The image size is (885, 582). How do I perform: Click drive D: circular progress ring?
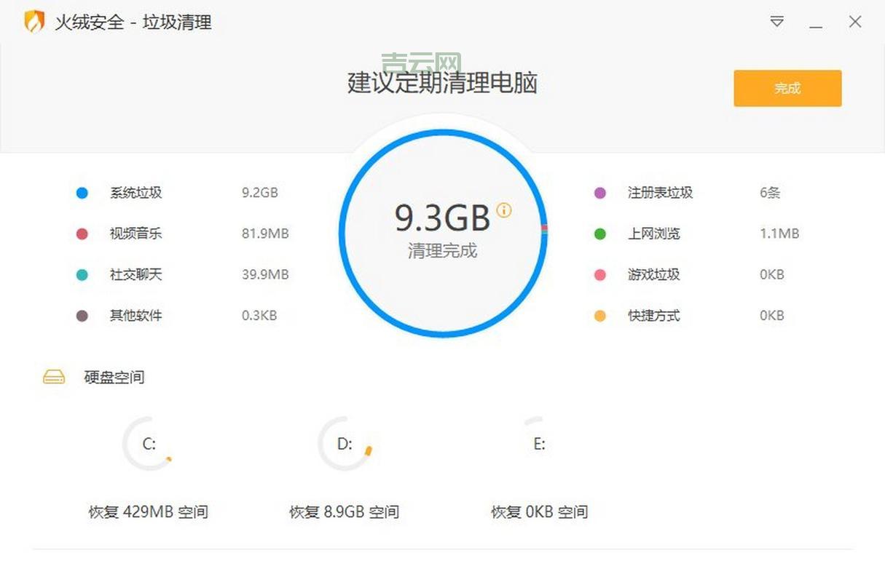[345, 444]
